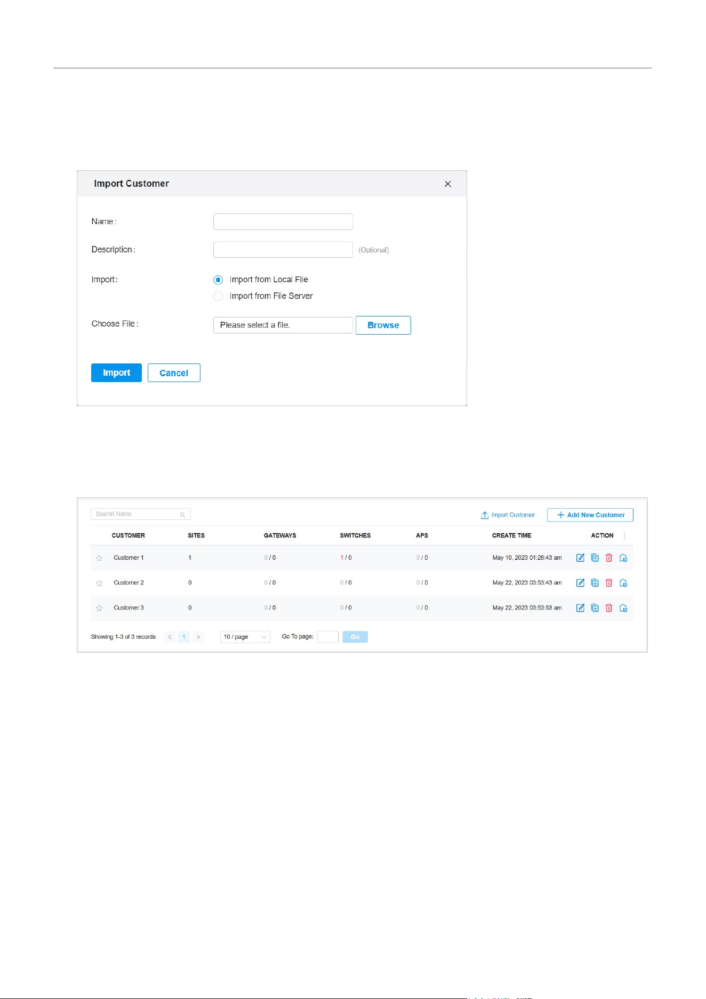Click the May 22, 2023 03:53:43 am timestamp
The height and width of the screenshot is (999, 706).
pos(527,583)
